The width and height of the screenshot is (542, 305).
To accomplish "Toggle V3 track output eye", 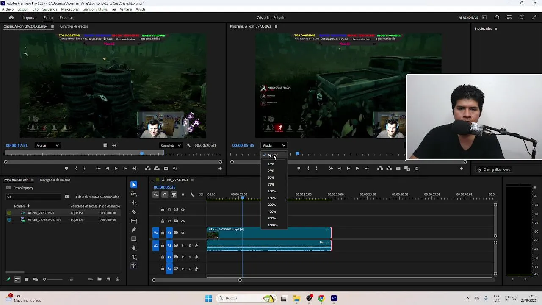I will tap(183, 210).
